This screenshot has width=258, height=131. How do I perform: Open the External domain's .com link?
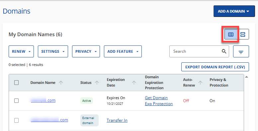coord(49,120)
